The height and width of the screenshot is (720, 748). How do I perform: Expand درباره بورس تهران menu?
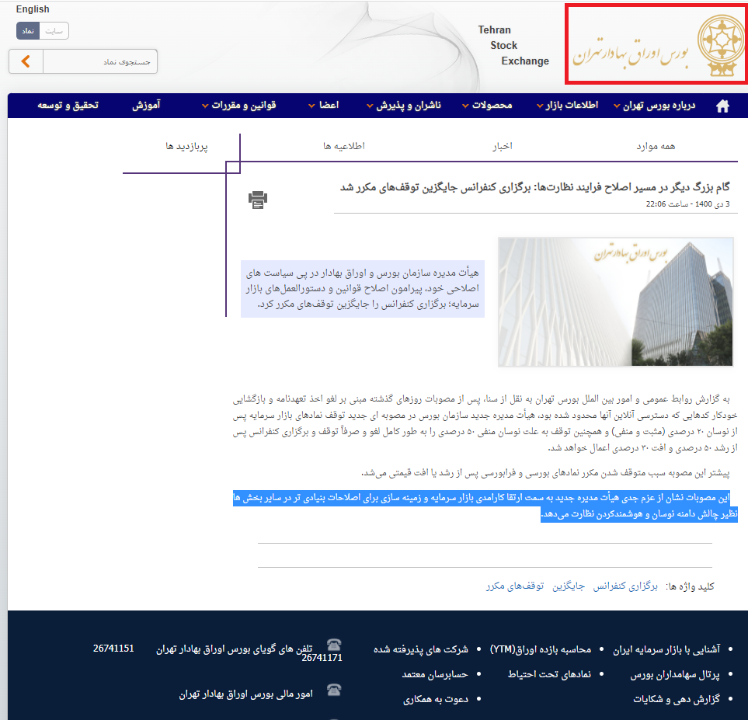point(655,106)
